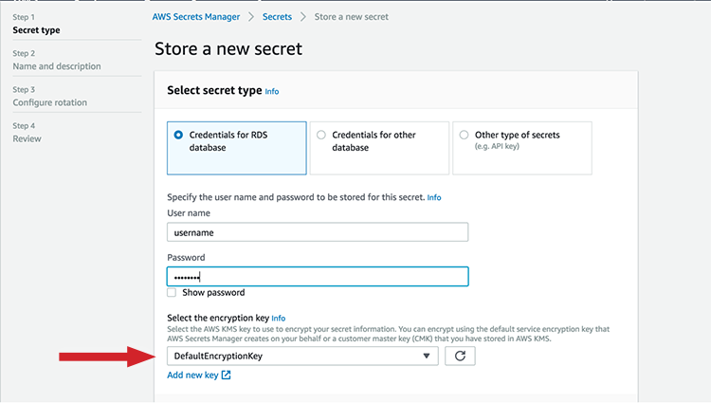Viewport: 711px width, 403px height.
Task: Click the Add new key link
Action: click(192, 375)
